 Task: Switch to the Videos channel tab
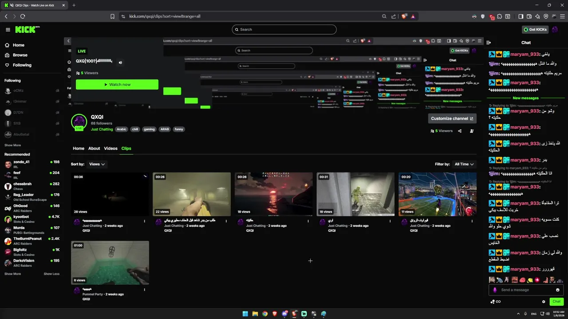tap(110, 148)
